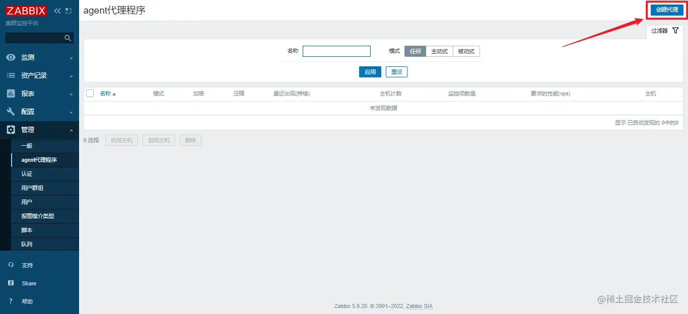Click the eye icon next to 监测
This screenshot has width=688, height=314.
click(x=11, y=57)
